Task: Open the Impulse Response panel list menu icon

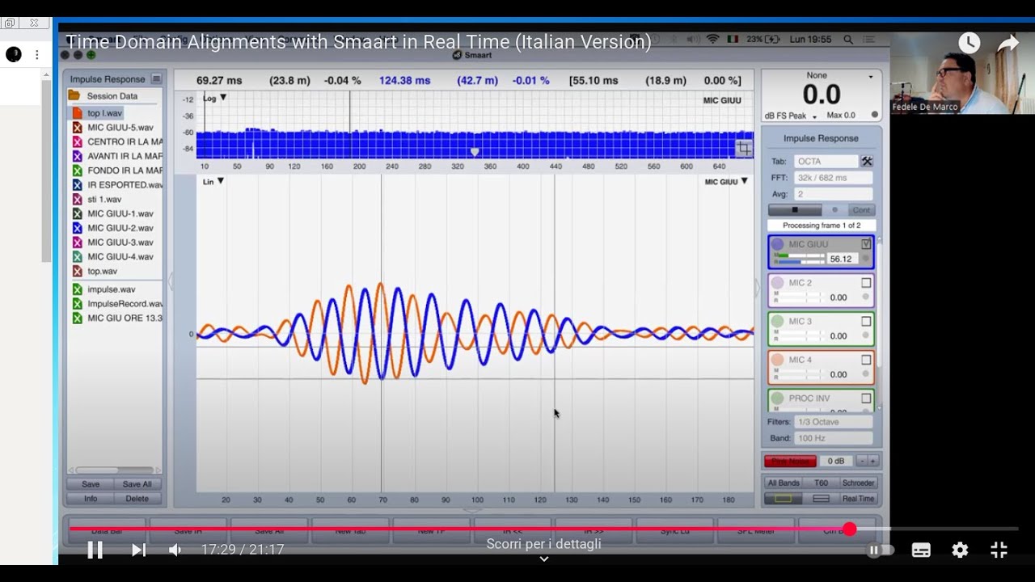Action: pos(156,79)
